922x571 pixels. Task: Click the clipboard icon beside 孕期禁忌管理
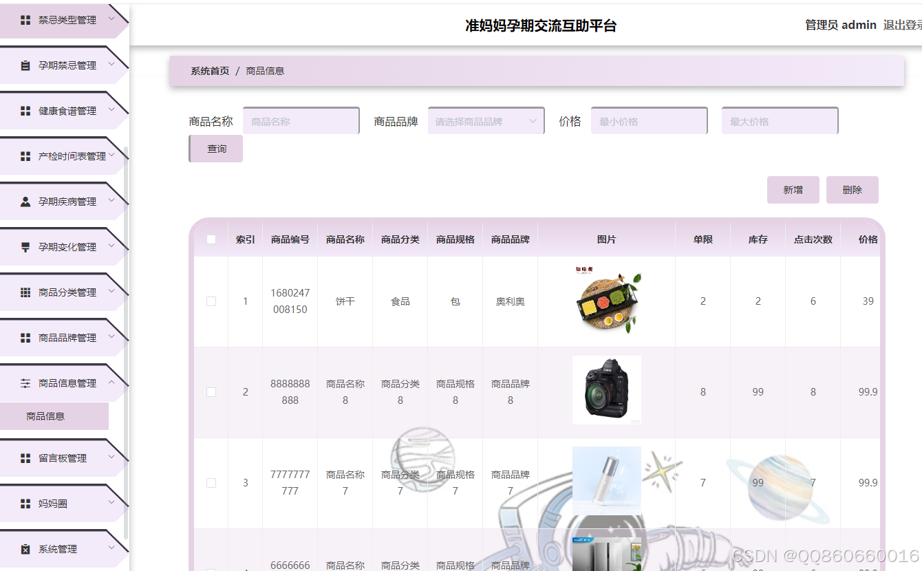25,65
